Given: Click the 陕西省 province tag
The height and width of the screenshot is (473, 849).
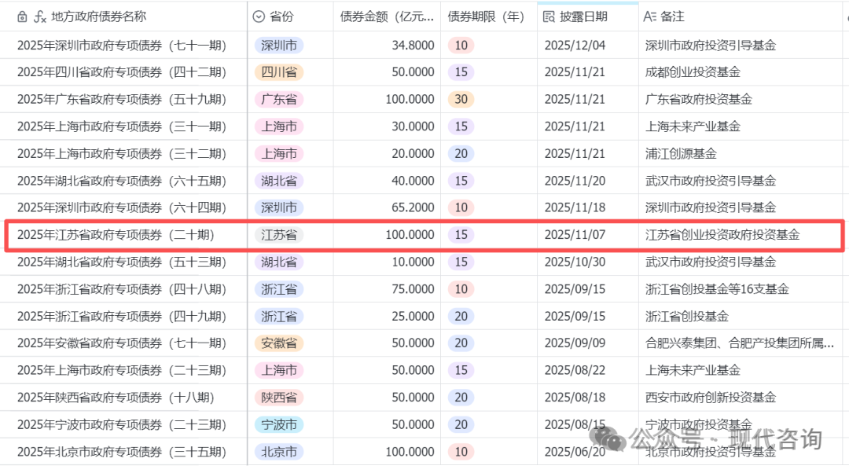Looking at the screenshot, I should click(279, 398).
